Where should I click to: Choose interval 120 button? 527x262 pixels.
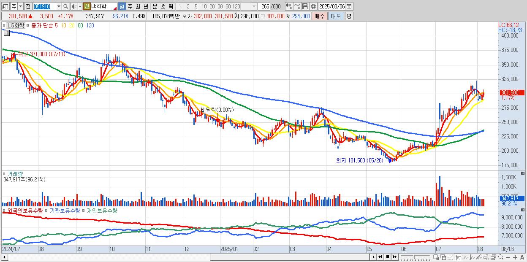coord(236,7)
